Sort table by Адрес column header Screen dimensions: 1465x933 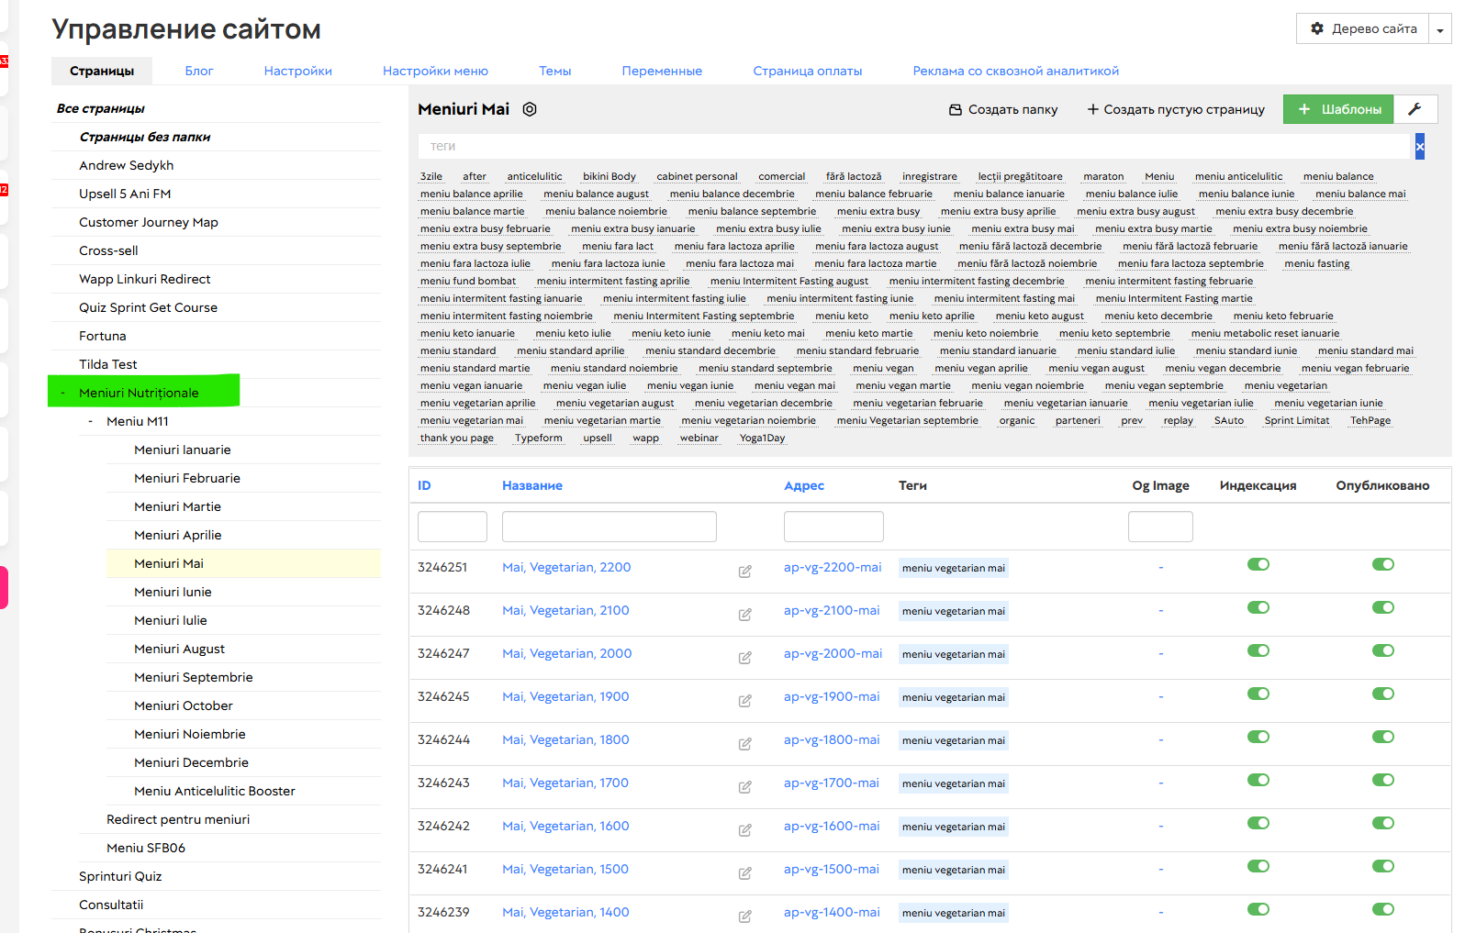click(804, 485)
